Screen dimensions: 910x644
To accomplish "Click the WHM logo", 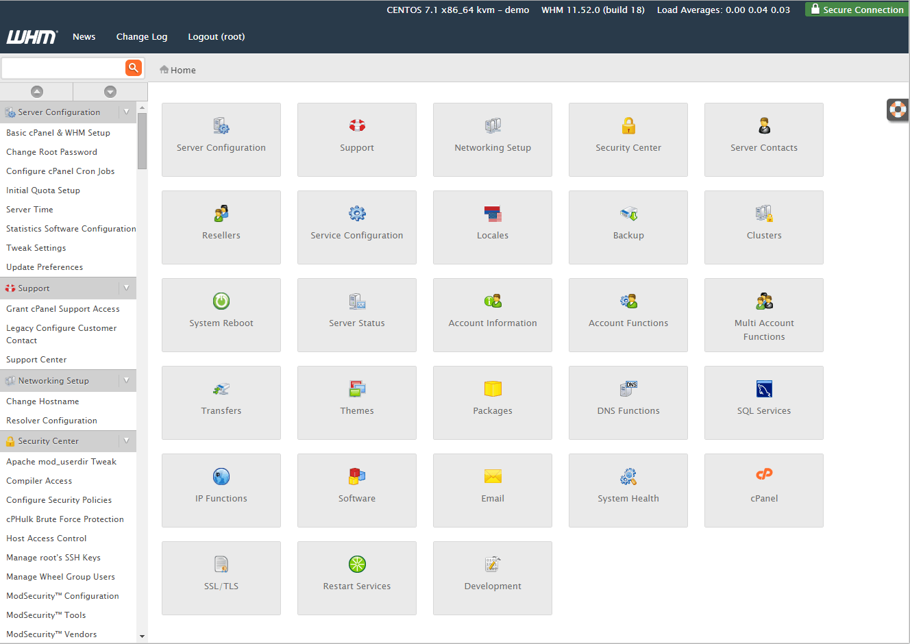I will pyautogui.click(x=32, y=37).
